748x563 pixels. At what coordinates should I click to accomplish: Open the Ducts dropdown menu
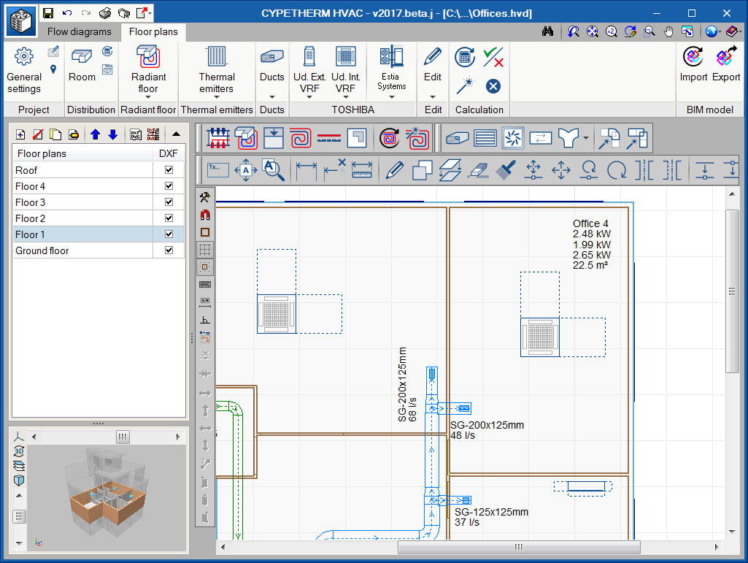coord(271,97)
